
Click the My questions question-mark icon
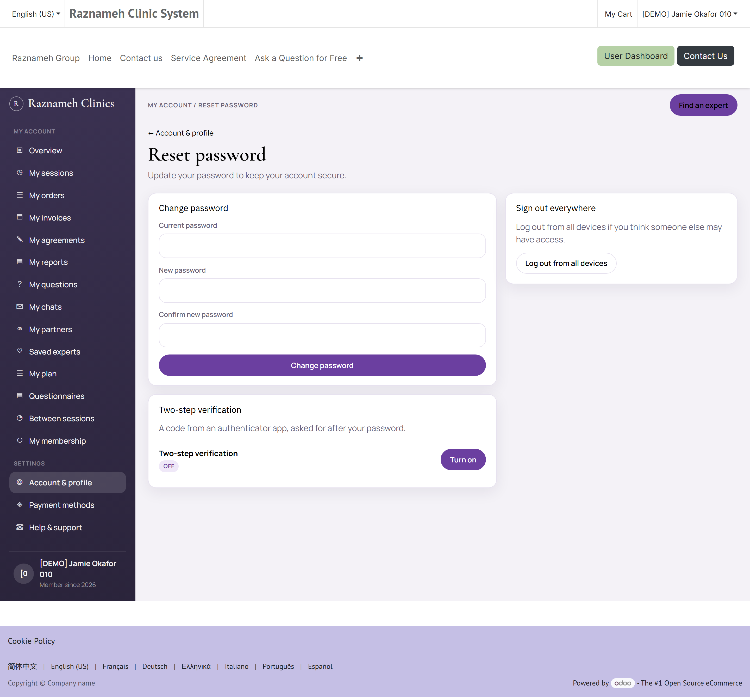(20, 284)
